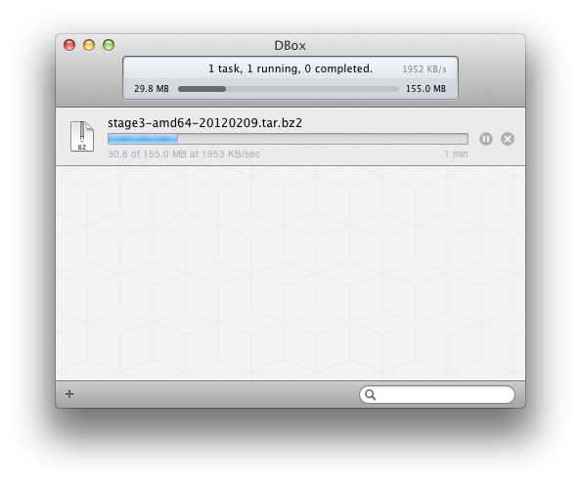This screenshot has width=581, height=485.
Task: Click the 29.8 MB downloaded label
Action: click(152, 89)
